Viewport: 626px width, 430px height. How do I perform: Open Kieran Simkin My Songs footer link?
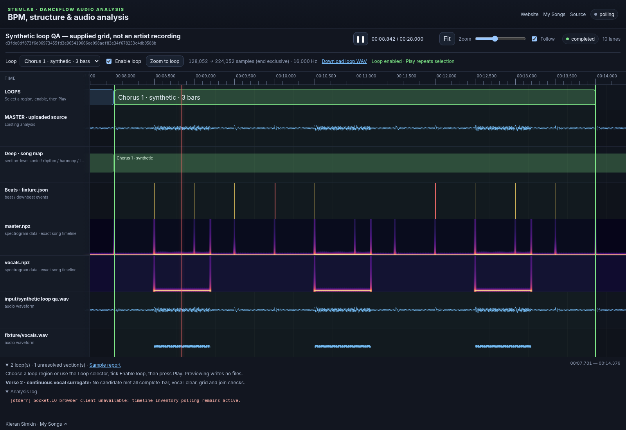coord(36,424)
